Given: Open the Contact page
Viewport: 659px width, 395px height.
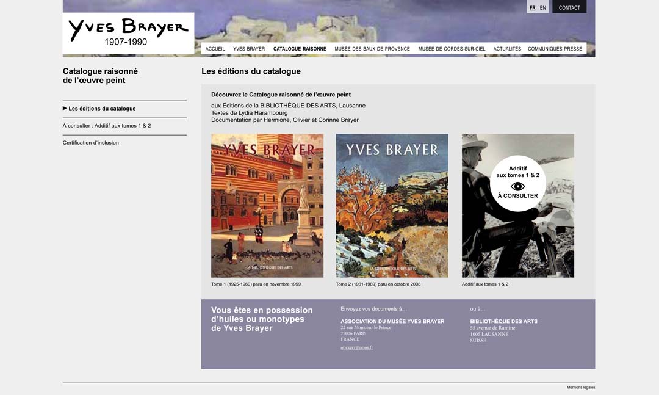Looking at the screenshot, I should click(569, 7).
